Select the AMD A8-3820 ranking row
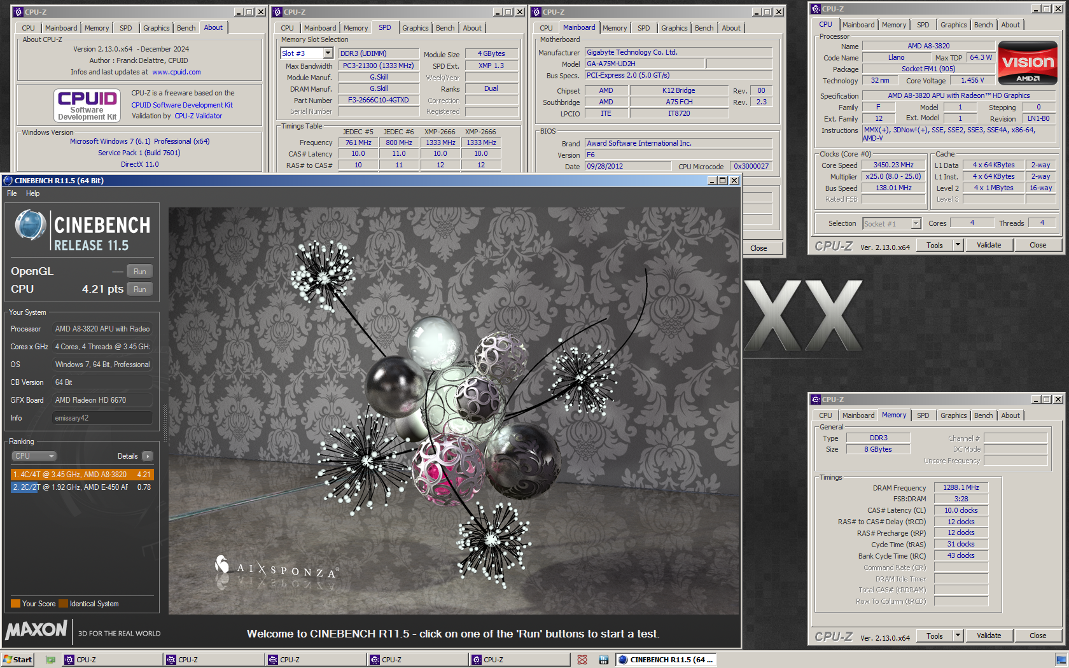 [82, 475]
